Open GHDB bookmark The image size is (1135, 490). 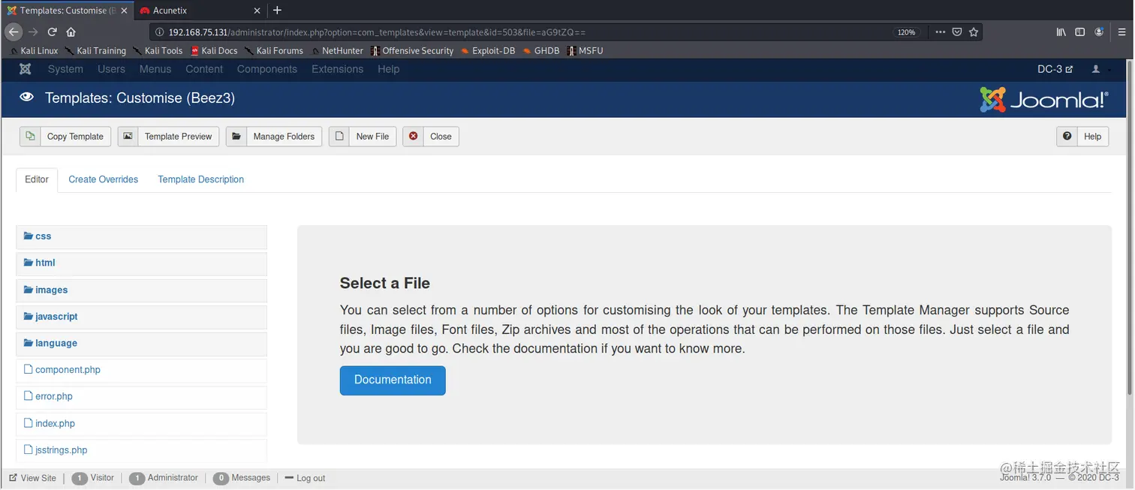tap(540, 51)
